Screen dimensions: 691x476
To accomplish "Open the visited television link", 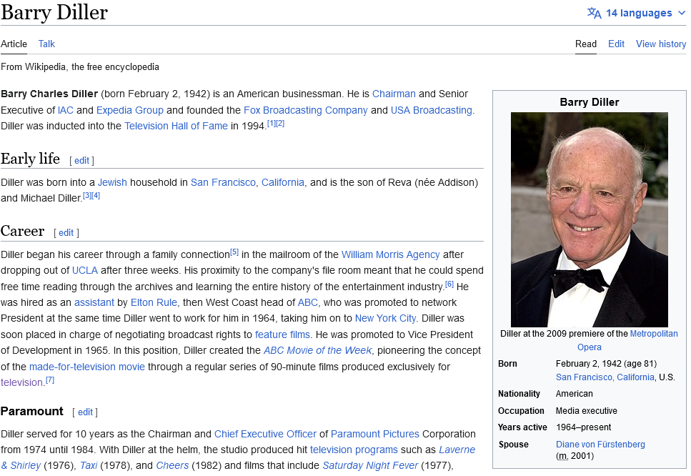I will coord(21,382).
